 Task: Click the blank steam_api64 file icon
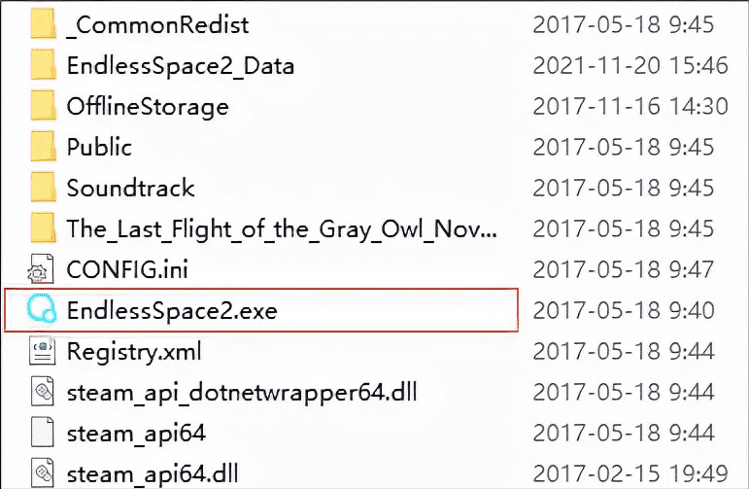click(x=42, y=432)
